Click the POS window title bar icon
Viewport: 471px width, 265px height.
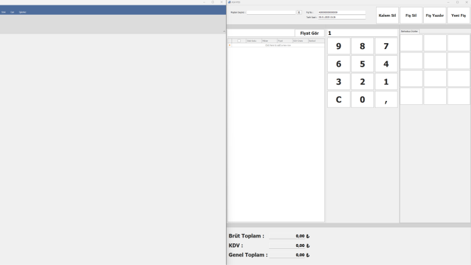coord(229,2)
